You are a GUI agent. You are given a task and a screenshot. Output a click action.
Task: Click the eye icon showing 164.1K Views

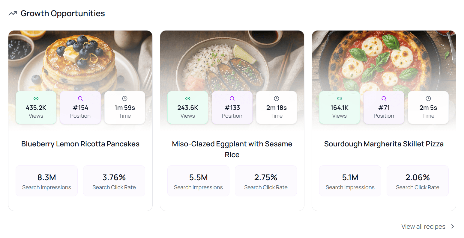[x=339, y=98]
